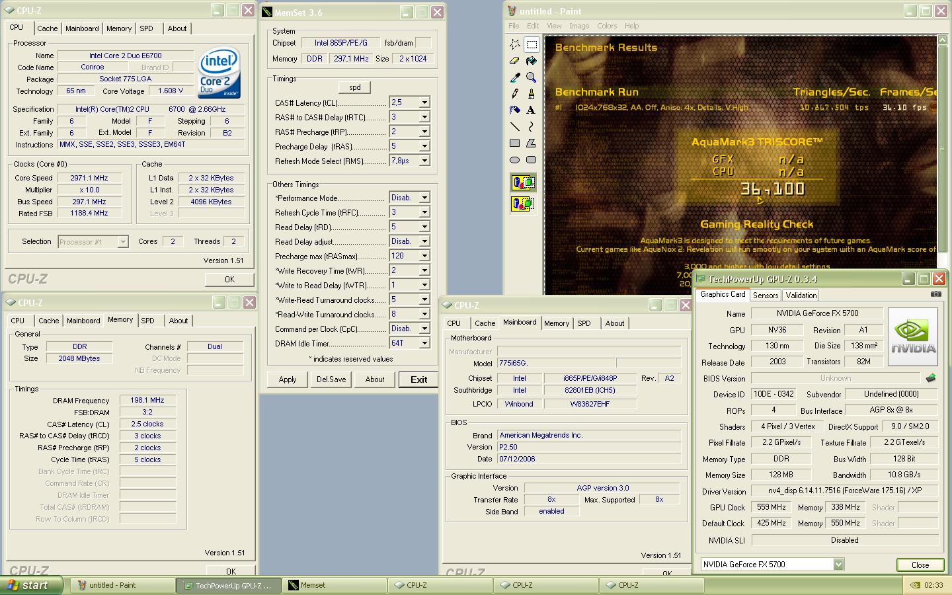The image size is (952, 595).
Task: Open Write Recovery Time (tWR) dropdown
Action: [x=424, y=270]
